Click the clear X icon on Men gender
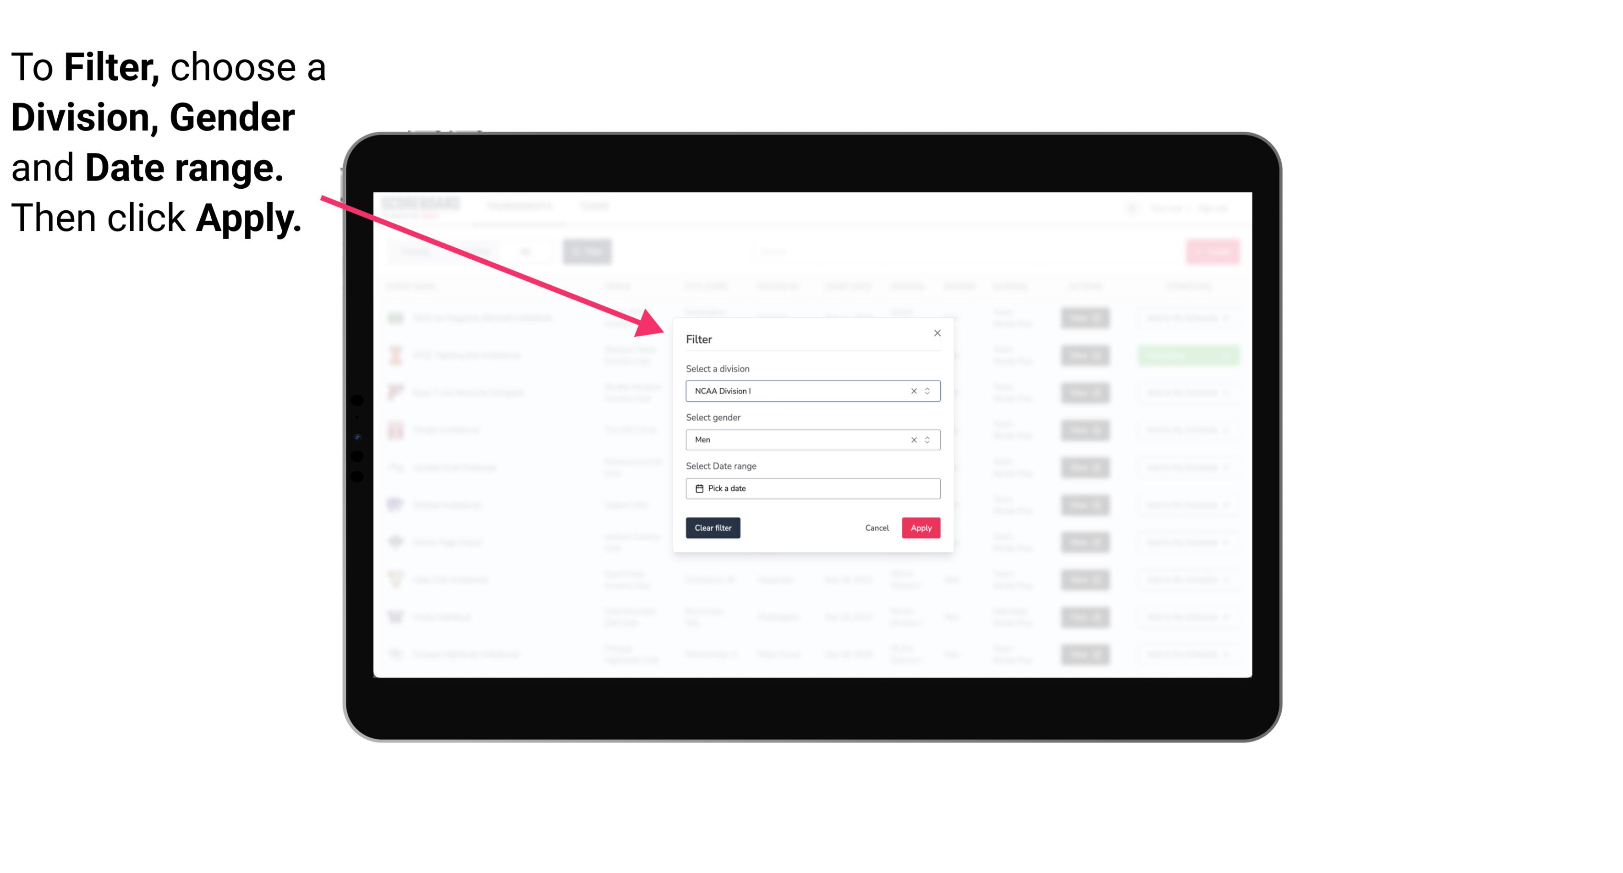The image size is (1623, 873). [x=914, y=440]
